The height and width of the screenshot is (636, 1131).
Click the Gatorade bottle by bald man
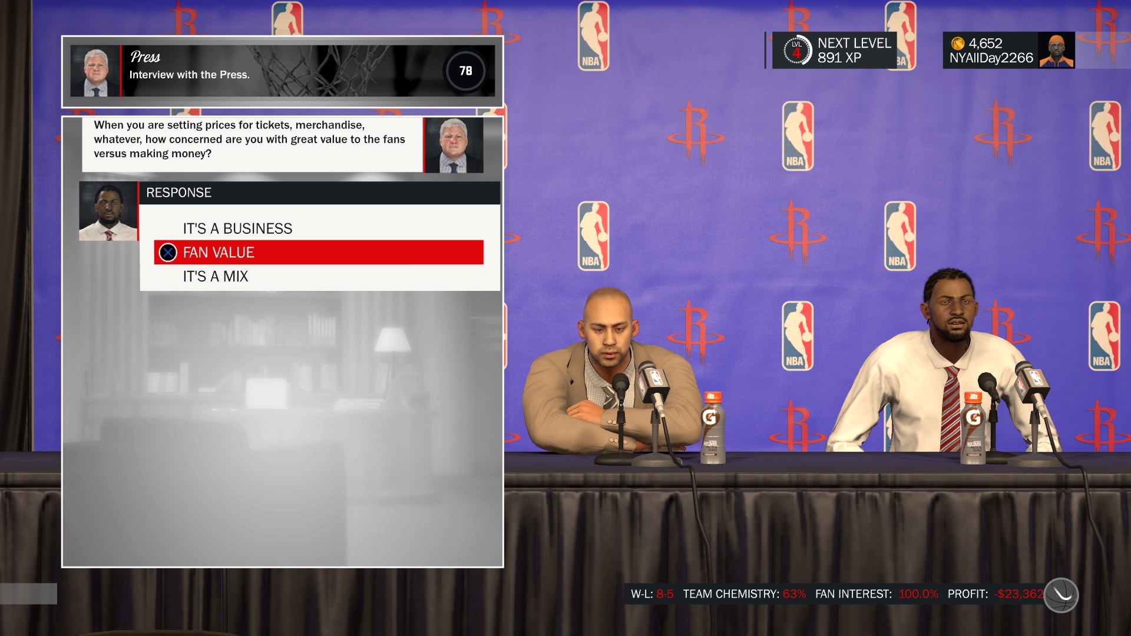click(x=712, y=428)
